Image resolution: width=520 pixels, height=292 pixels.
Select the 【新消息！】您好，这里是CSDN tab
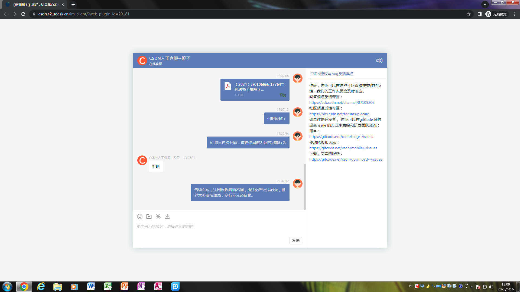35,5
